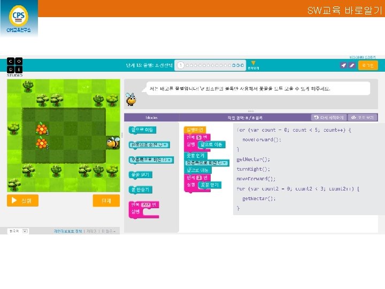Viewport: 385px width, 289px height.
Task: Jump to the last filled stage bubble
Action: tap(242, 65)
